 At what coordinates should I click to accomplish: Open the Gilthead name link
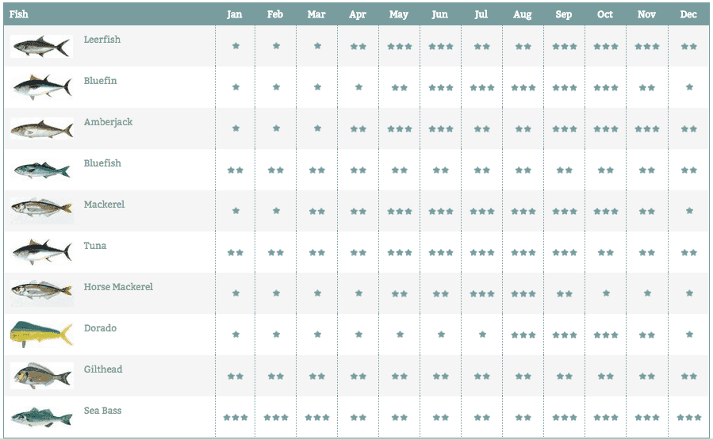pyautogui.click(x=103, y=369)
